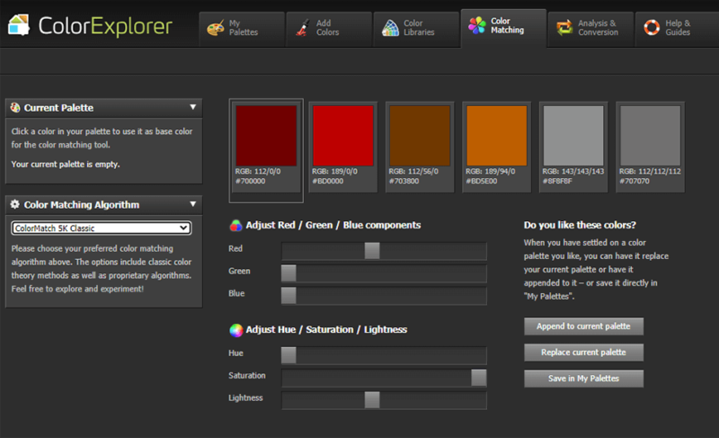
Task: Click the 'Adjust Hue / Saturation / Lightness' heading
Action: point(326,330)
